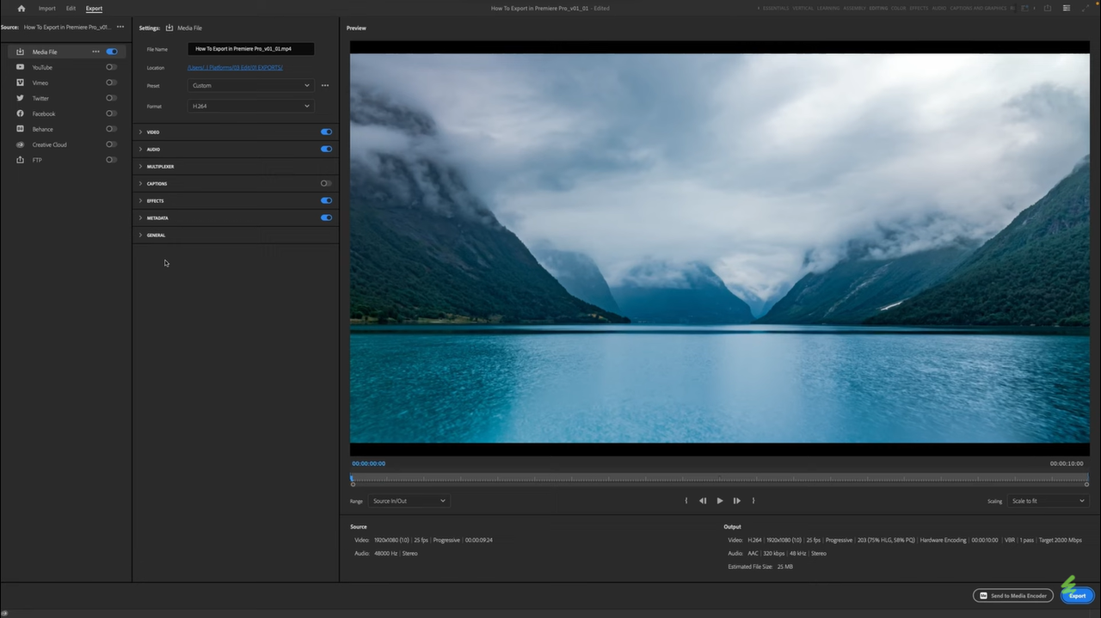Step forward one frame in preview
This screenshot has height=618, width=1101.
click(736, 500)
